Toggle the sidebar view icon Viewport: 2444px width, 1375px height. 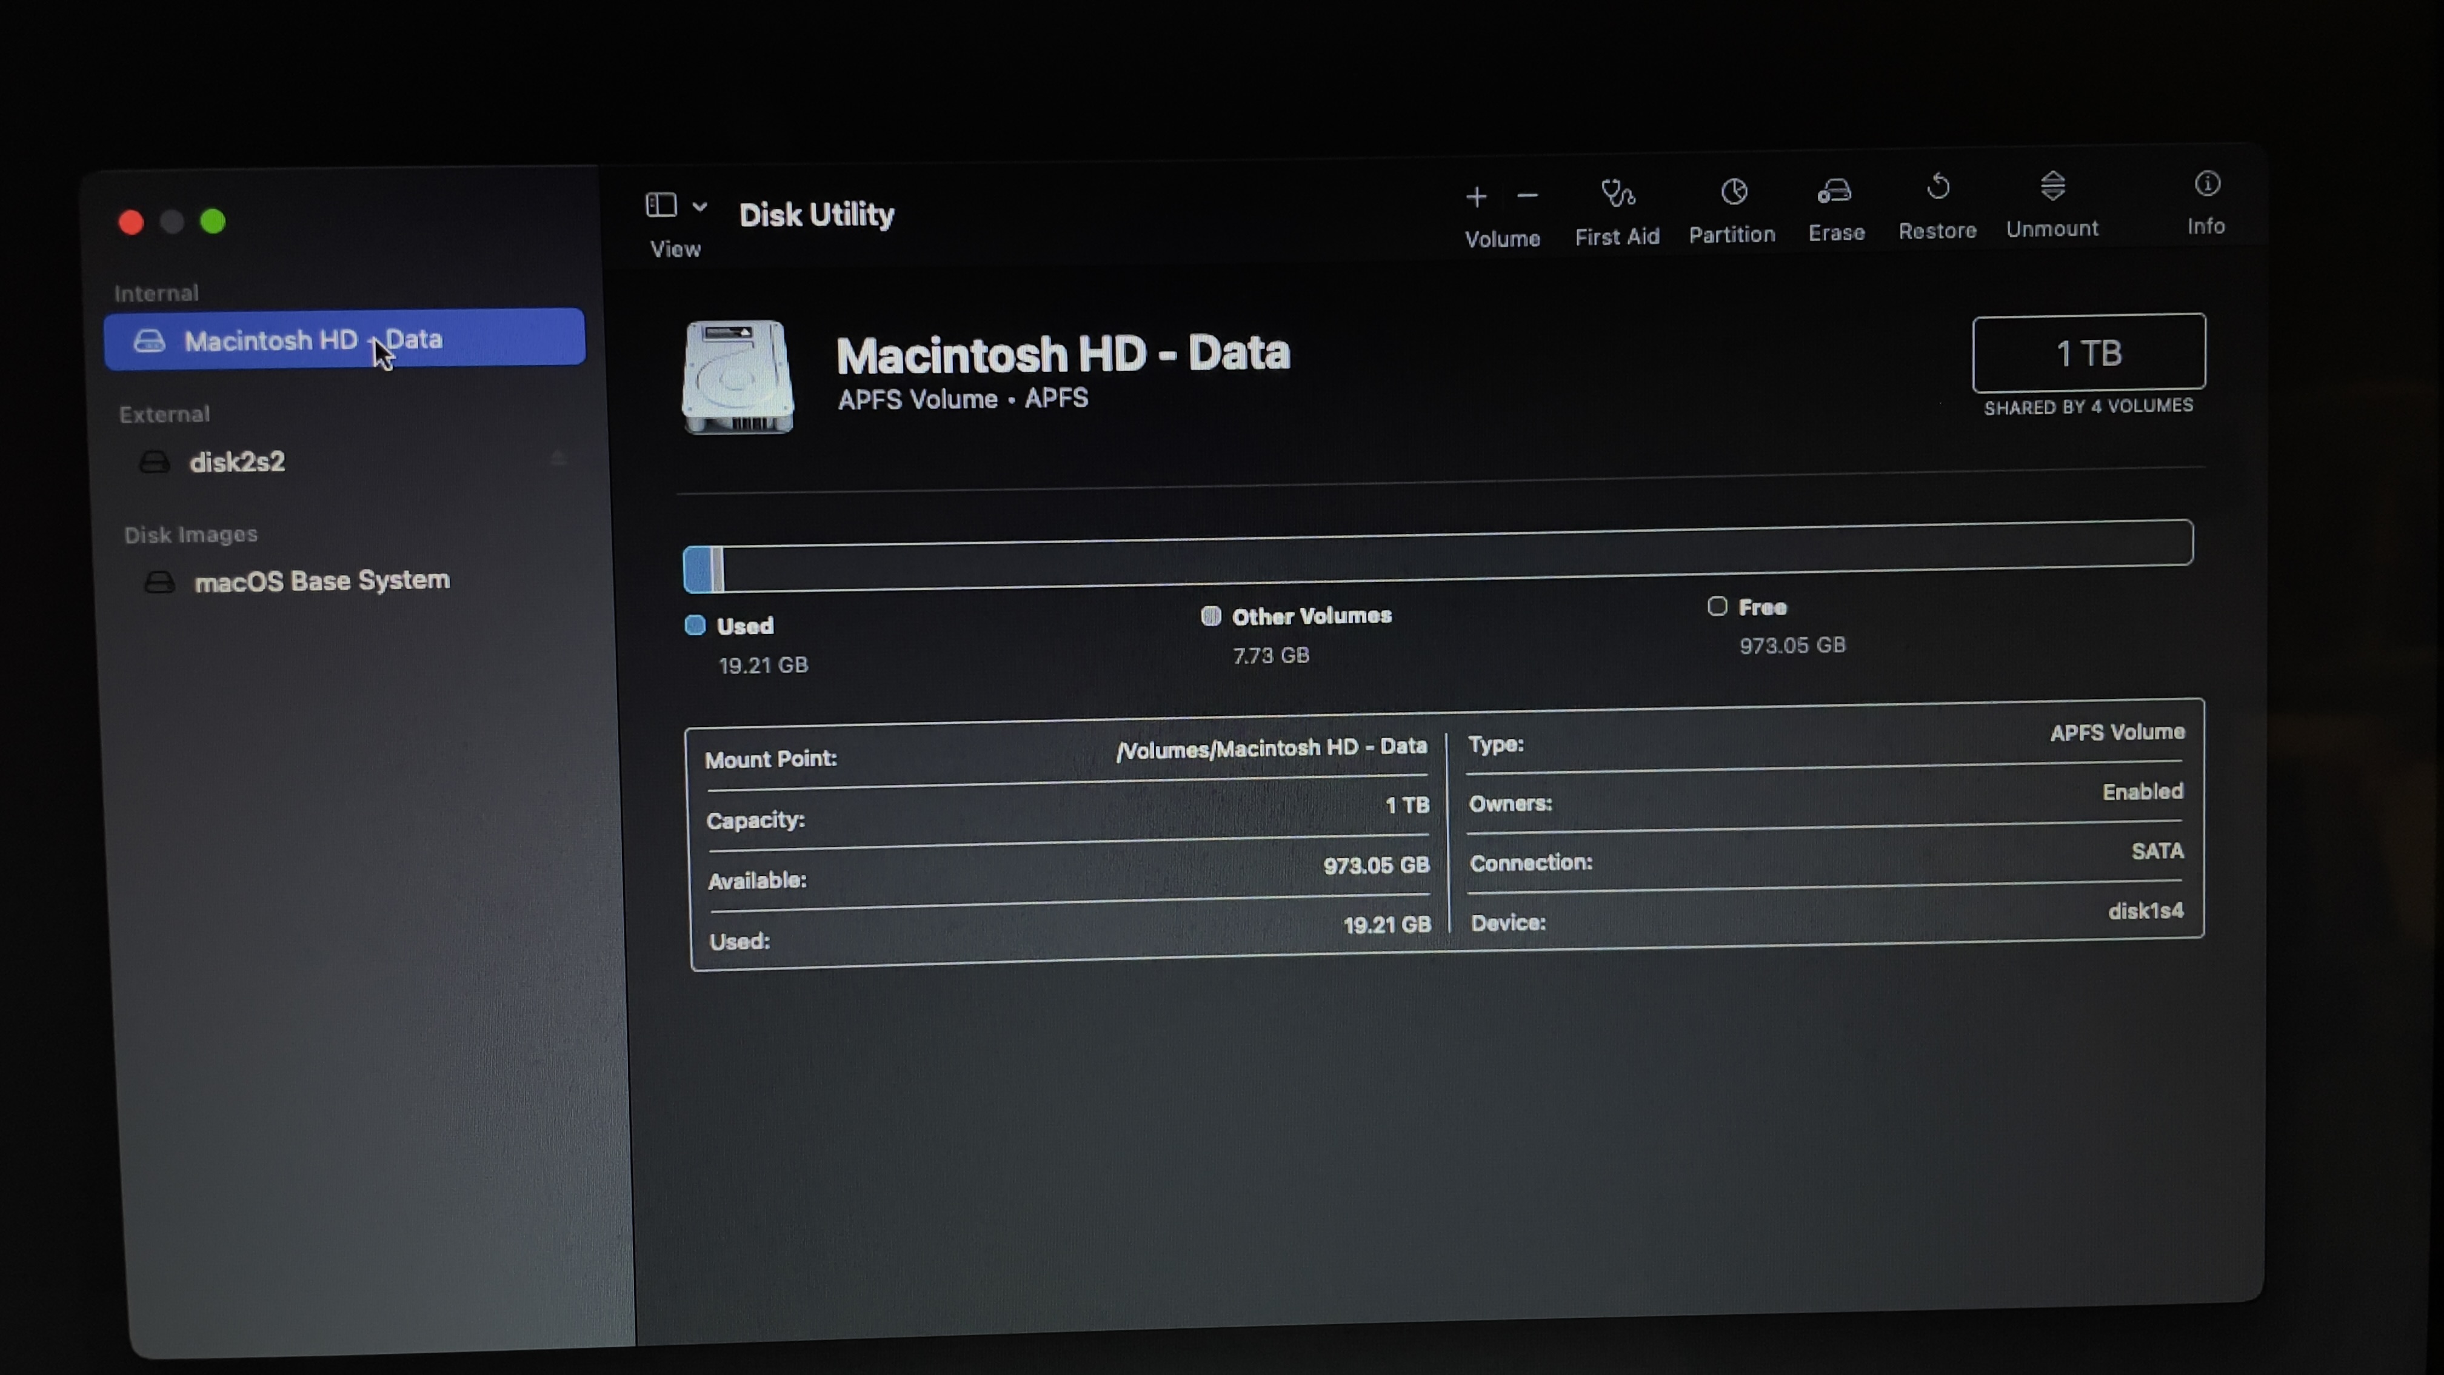point(660,205)
